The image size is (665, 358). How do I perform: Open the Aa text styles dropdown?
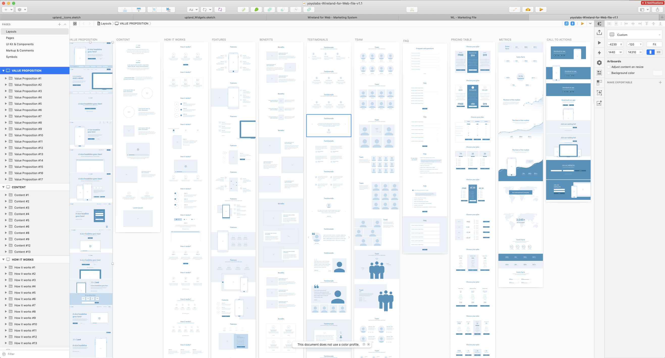click(x=193, y=10)
